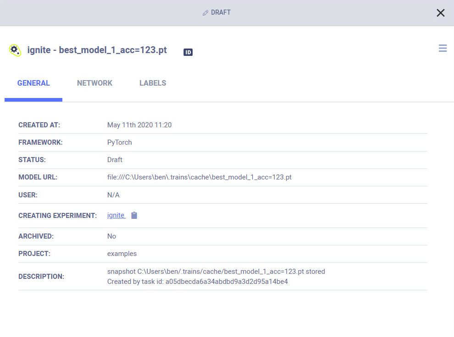Switch to the NETWORK tab
Image resolution: width=454 pixels, height=337 pixels.
click(94, 83)
